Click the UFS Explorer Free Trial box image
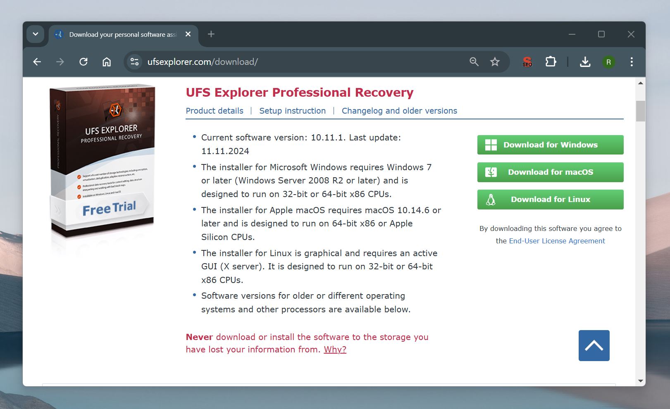670x409 pixels. pyautogui.click(x=103, y=161)
